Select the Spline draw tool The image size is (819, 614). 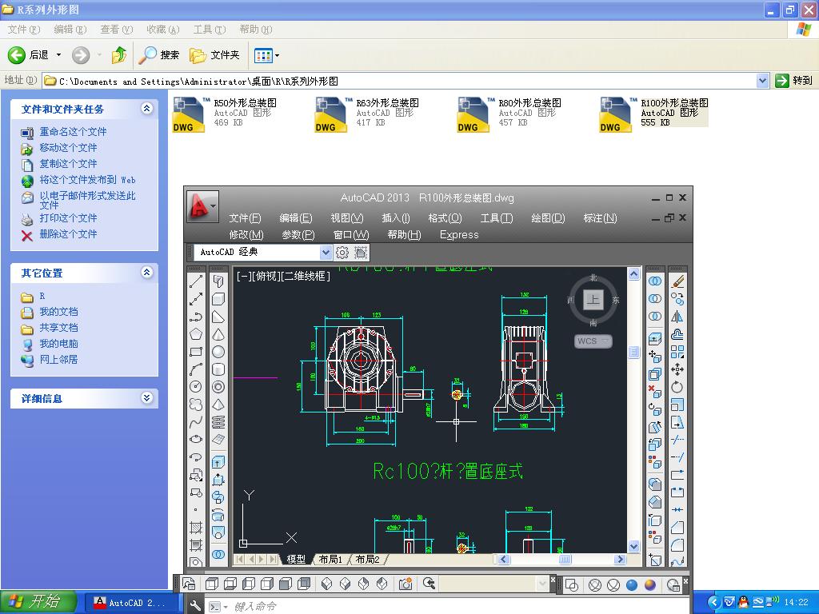[196, 422]
